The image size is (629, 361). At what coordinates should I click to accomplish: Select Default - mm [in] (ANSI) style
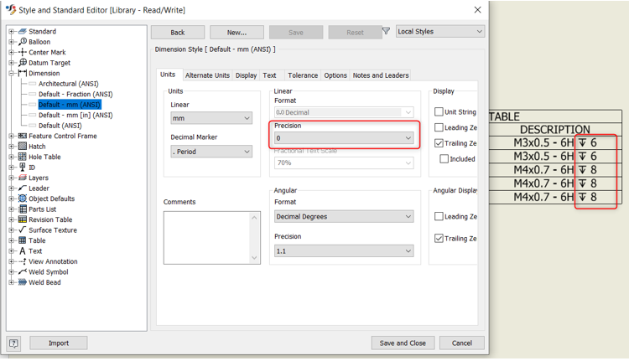coord(75,115)
